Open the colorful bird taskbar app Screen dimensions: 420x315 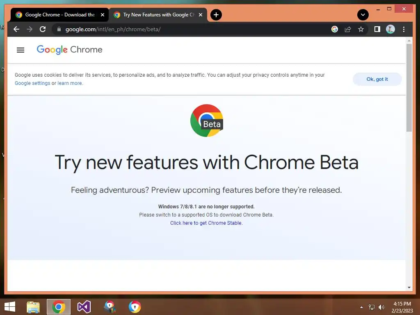pyautogui.click(x=110, y=307)
